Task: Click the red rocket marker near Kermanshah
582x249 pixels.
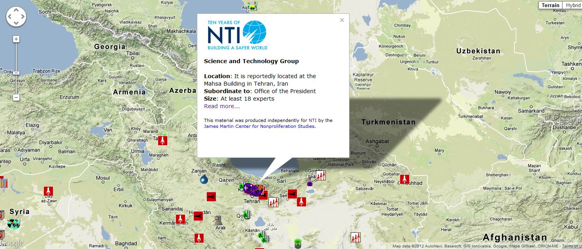Action: [x=180, y=219]
